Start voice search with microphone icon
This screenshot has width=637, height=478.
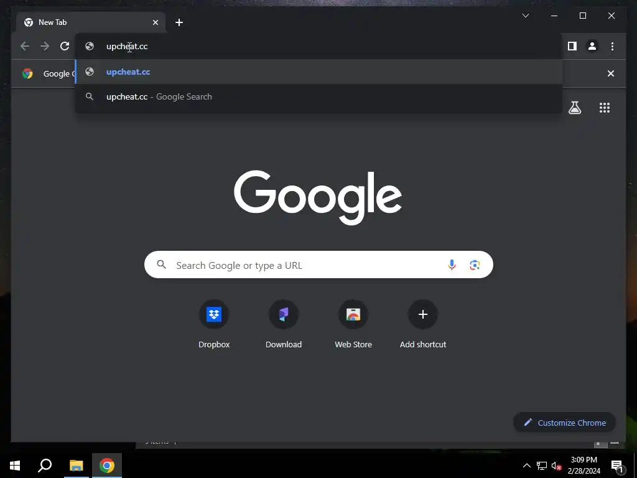(452, 265)
